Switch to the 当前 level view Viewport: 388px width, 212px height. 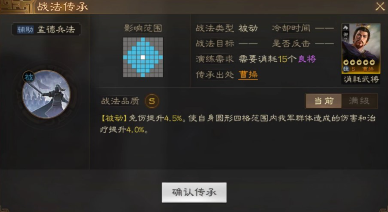coord(324,101)
